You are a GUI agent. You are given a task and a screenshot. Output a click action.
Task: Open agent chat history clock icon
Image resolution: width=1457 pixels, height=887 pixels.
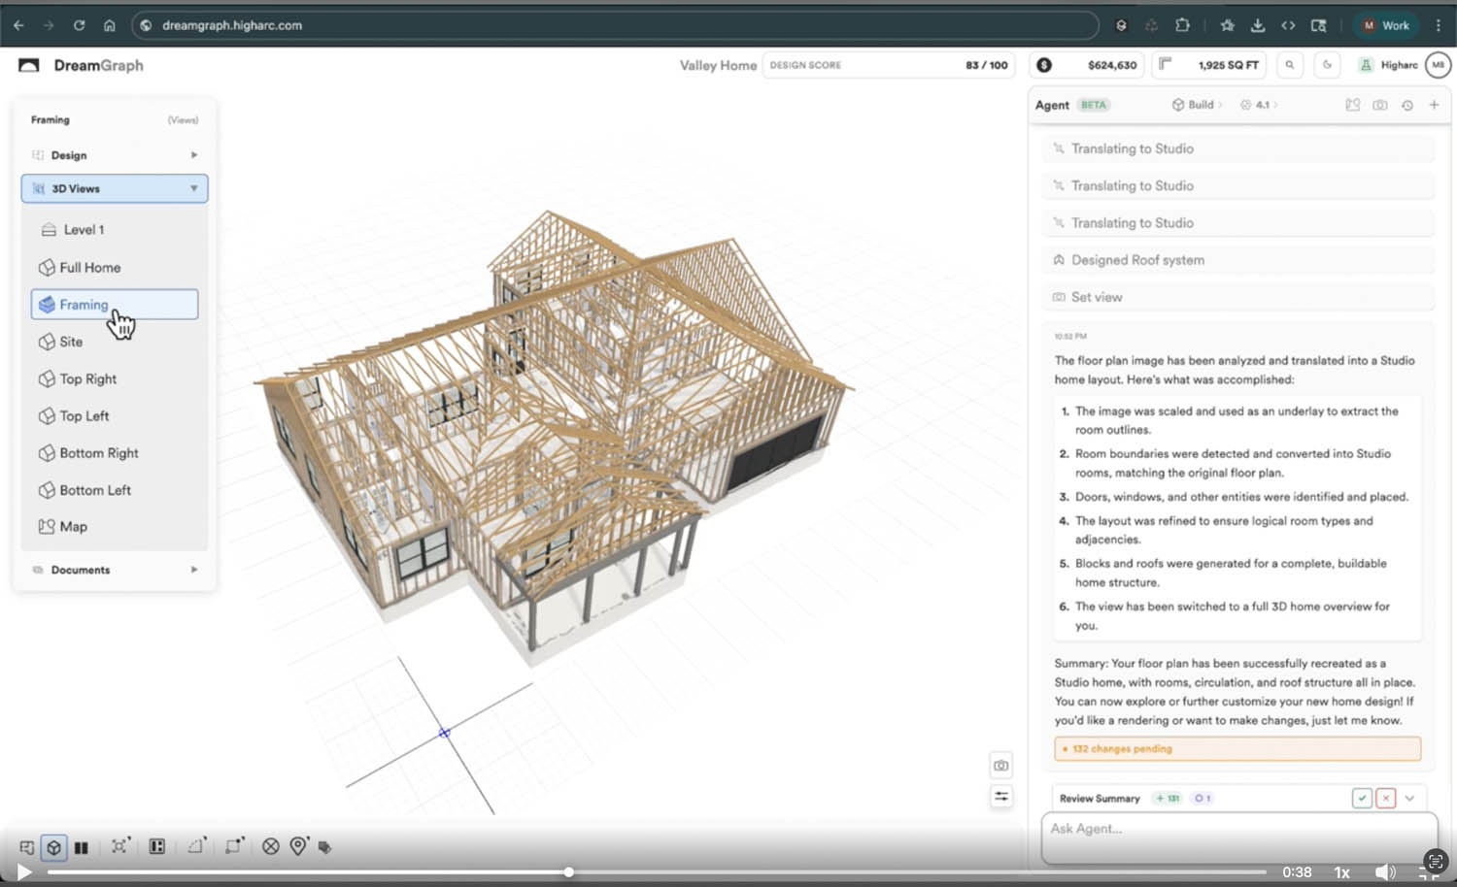click(x=1406, y=105)
